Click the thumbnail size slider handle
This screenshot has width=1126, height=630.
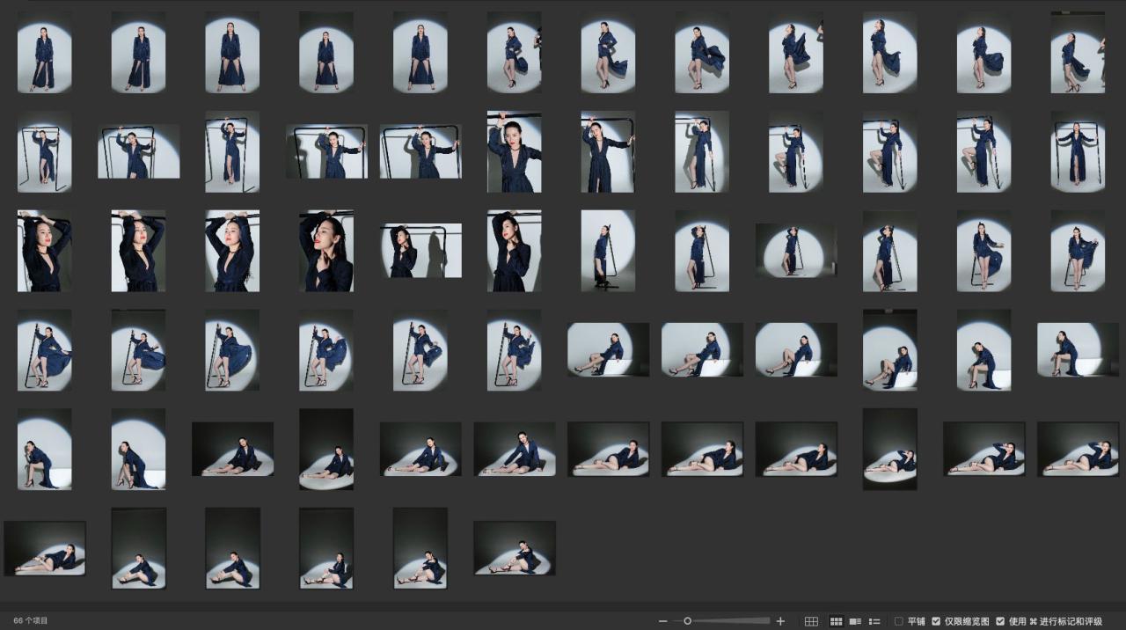point(688,621)
